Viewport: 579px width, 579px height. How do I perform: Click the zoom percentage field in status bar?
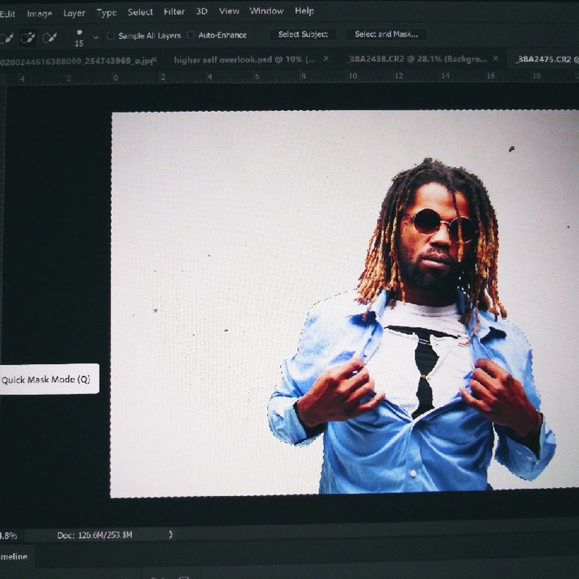(8, 536)
